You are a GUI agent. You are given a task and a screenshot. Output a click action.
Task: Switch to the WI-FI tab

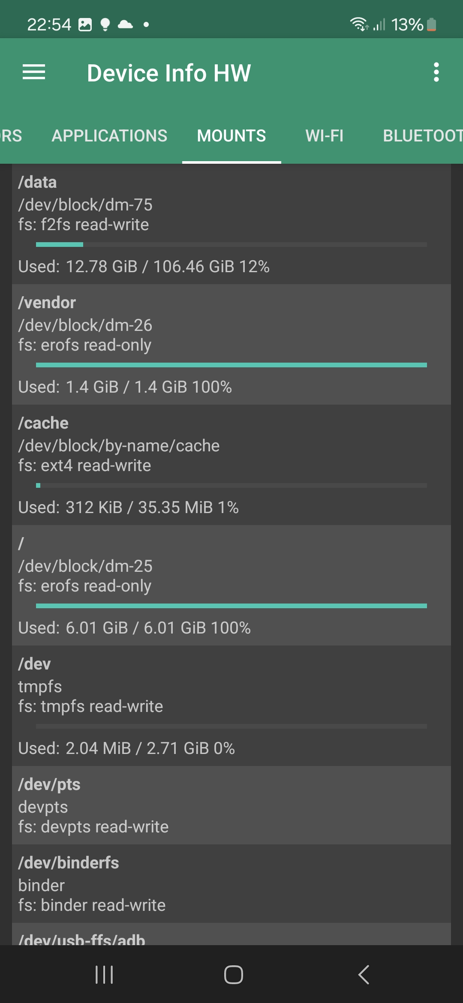tap(324, 136)
